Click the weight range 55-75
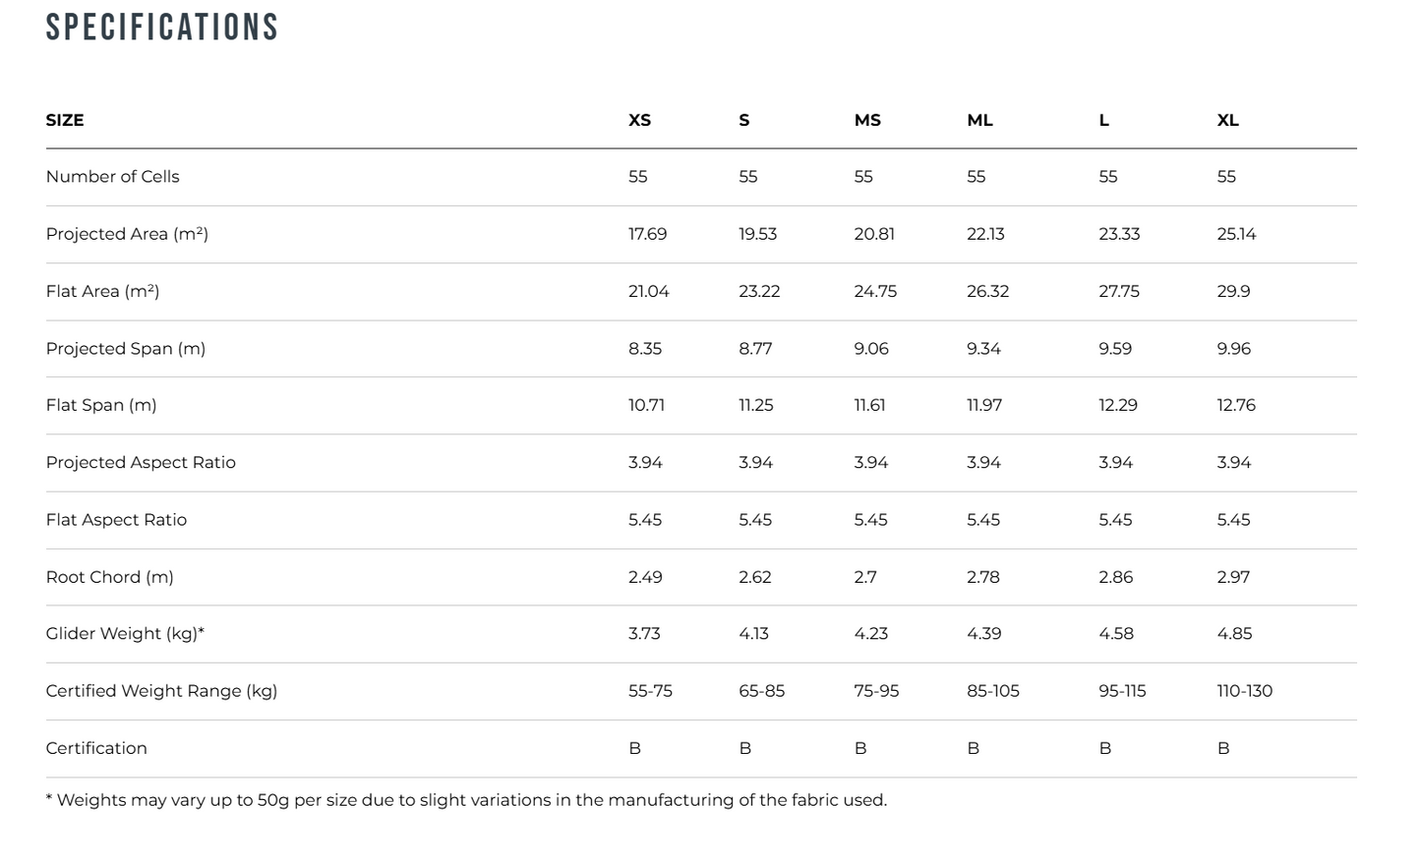 pyautogui.click(x=650, y=691)
